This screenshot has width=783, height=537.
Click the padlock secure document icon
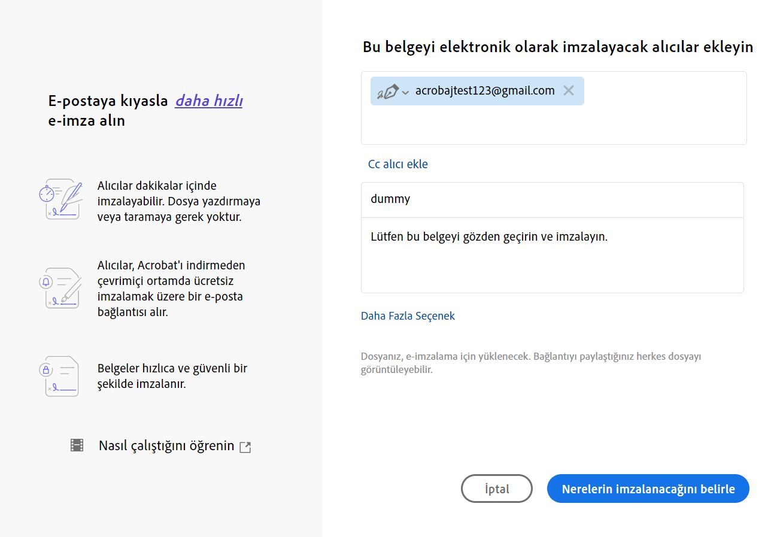[60, 375]
